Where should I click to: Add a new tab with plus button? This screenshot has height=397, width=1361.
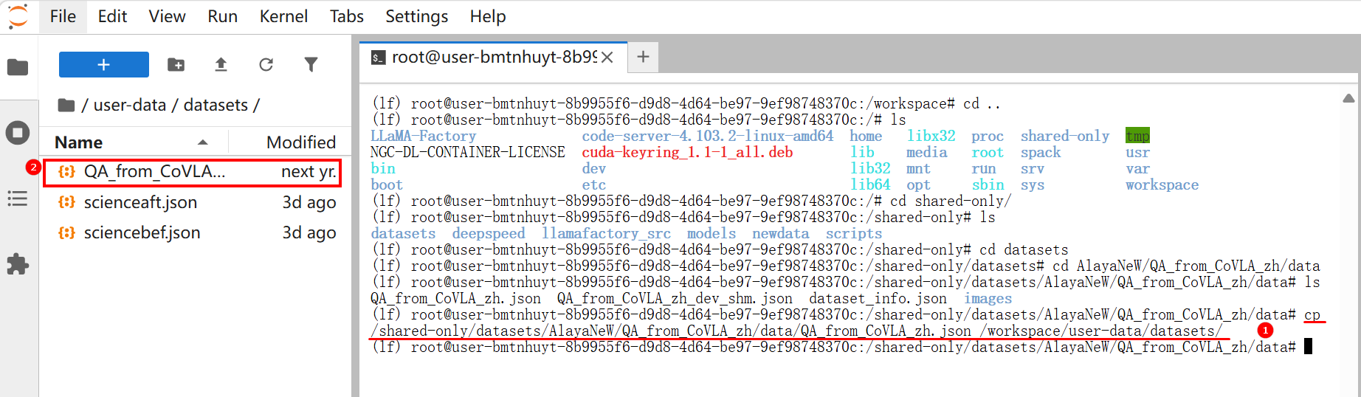click(x=643, y=57)
